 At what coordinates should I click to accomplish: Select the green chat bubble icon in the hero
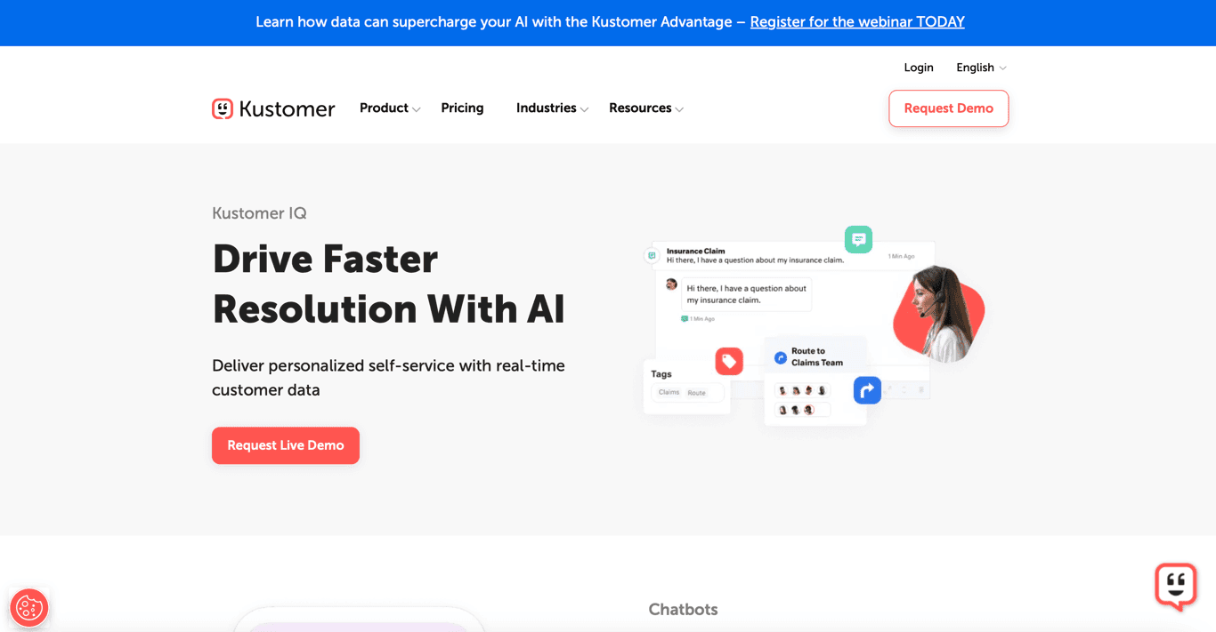click(x=858, y=239)
